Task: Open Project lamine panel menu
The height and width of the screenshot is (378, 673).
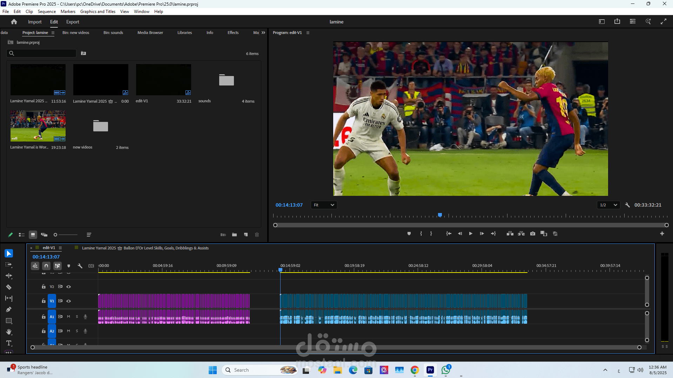Action: (53, 33)
